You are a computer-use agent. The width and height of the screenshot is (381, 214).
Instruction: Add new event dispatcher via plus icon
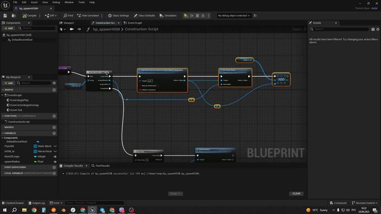54,168
